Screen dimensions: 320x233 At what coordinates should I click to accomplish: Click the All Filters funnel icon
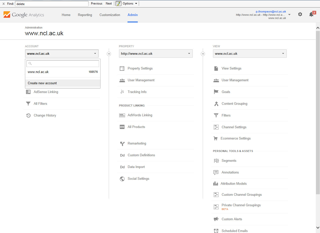(28, 103)
